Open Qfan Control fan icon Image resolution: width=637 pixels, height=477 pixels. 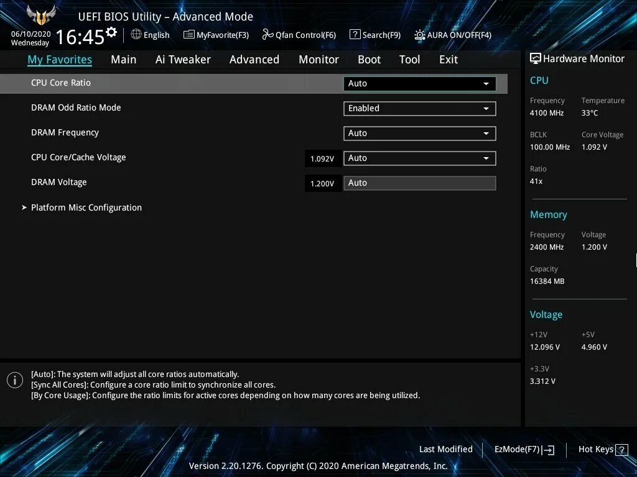[267, 35]
